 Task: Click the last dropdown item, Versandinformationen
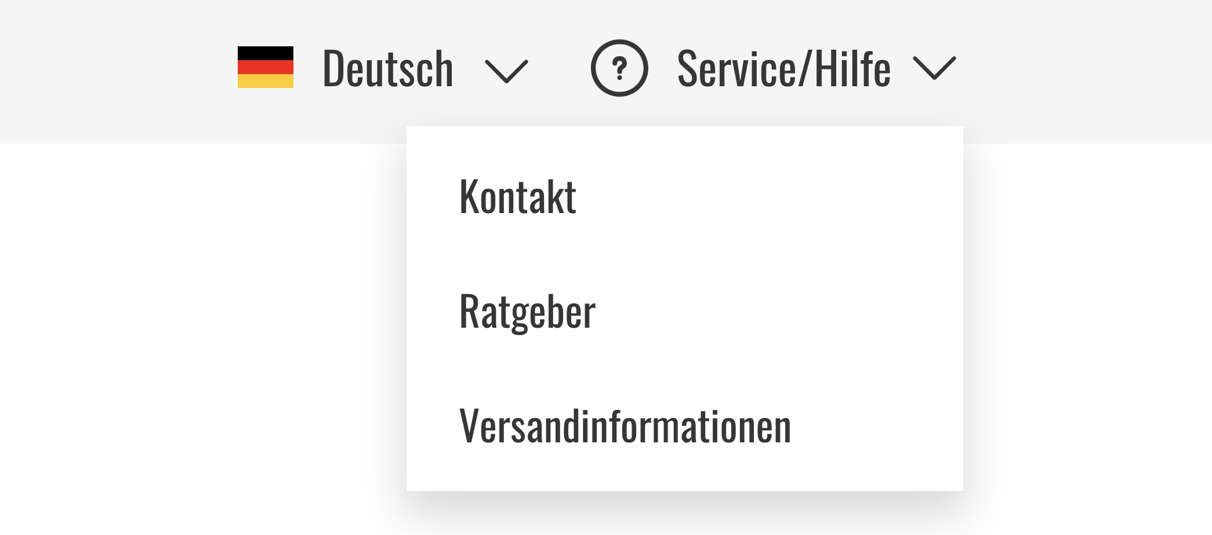pyautogui.click(x=625, y=426)
